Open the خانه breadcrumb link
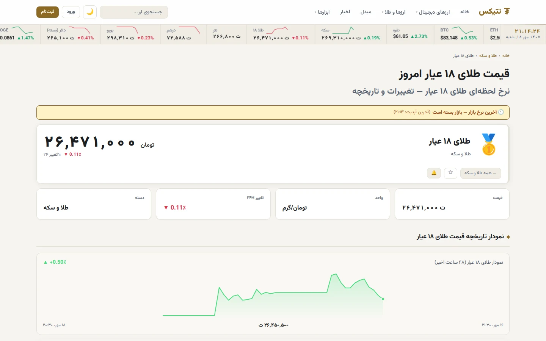 point(506,56)
